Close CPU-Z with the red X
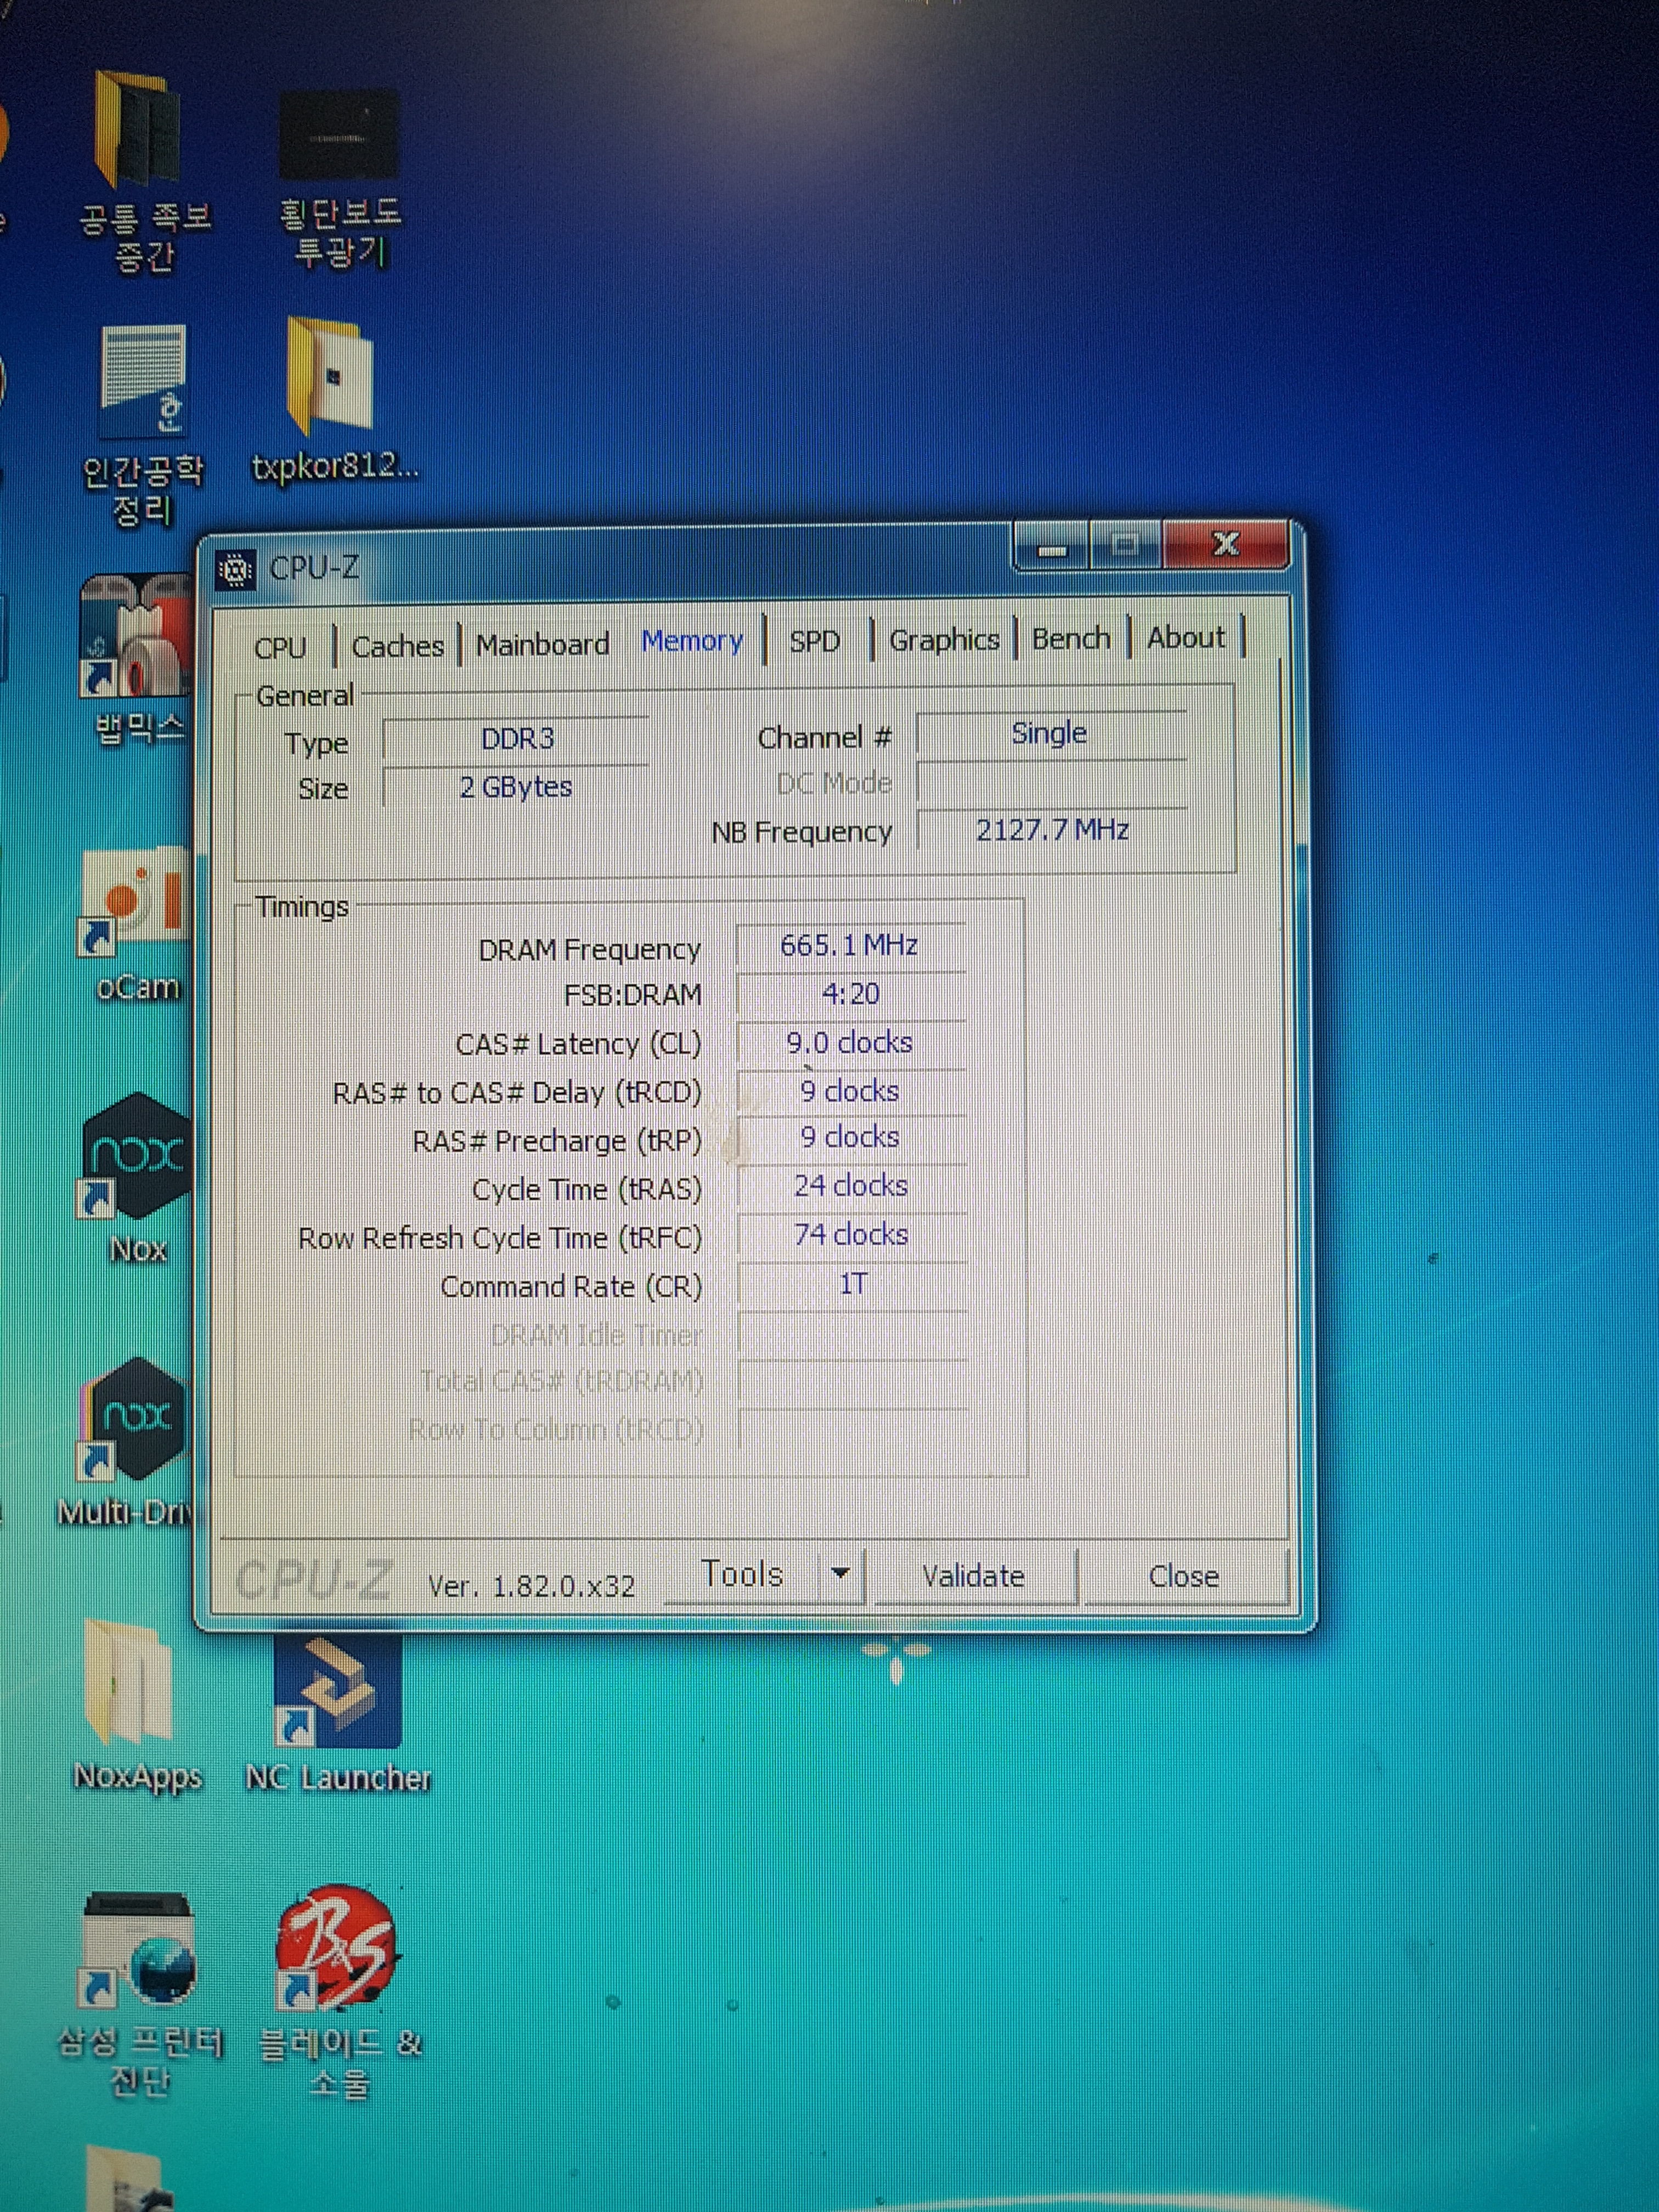 coord(1225,544)
